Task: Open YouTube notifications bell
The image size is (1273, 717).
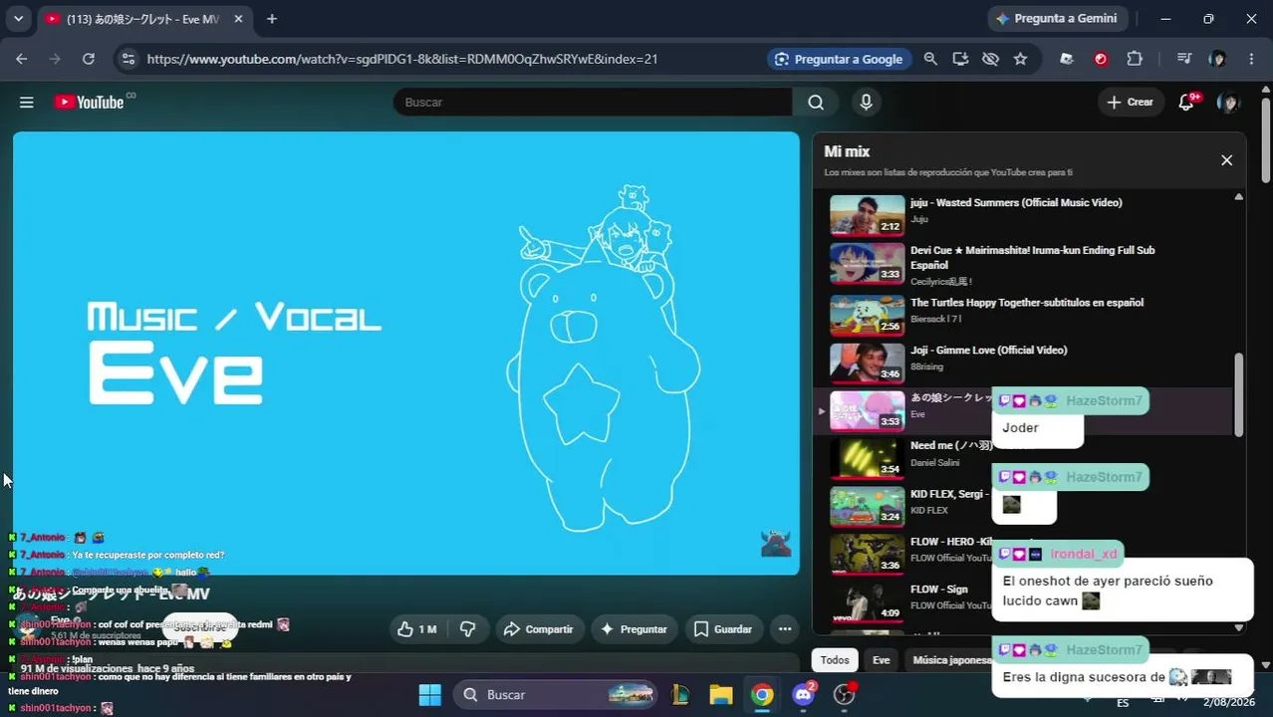Action: coord(1186,102)
